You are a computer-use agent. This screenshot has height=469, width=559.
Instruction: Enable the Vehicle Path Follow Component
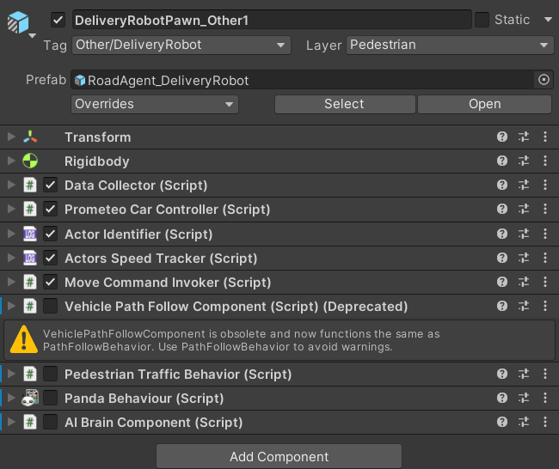[x=50, y=306]
